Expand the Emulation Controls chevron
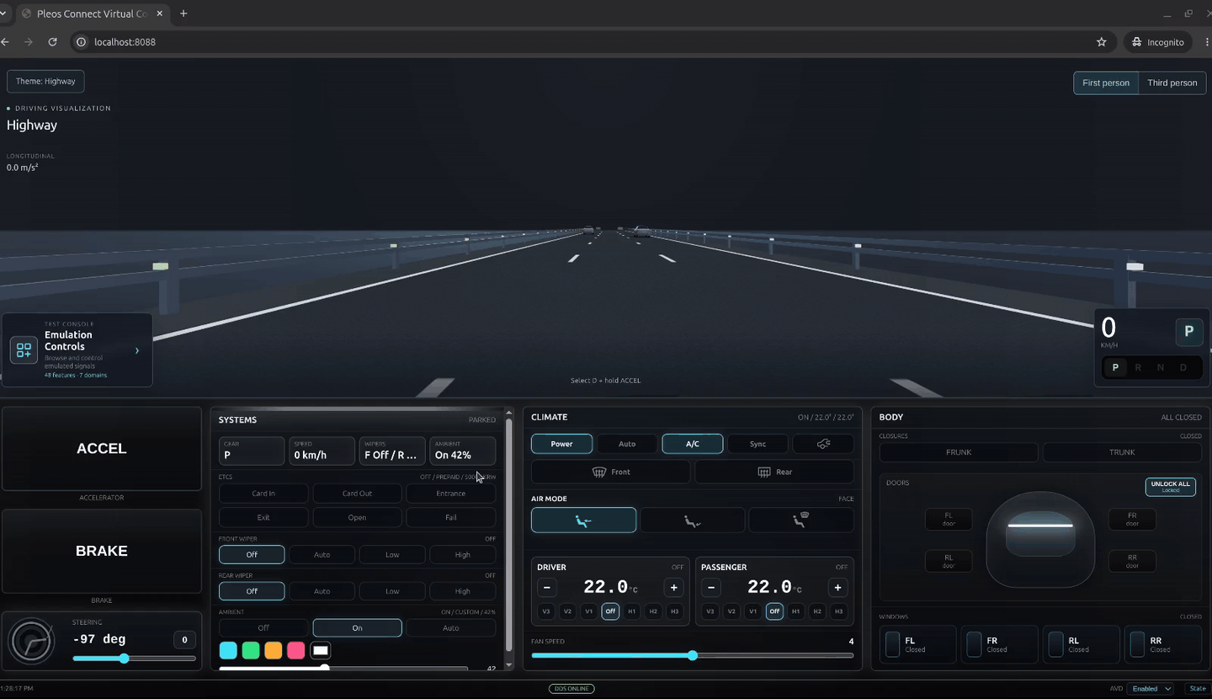The height and width of the screenshot is (699, 1212). click(x=137, y=350)
